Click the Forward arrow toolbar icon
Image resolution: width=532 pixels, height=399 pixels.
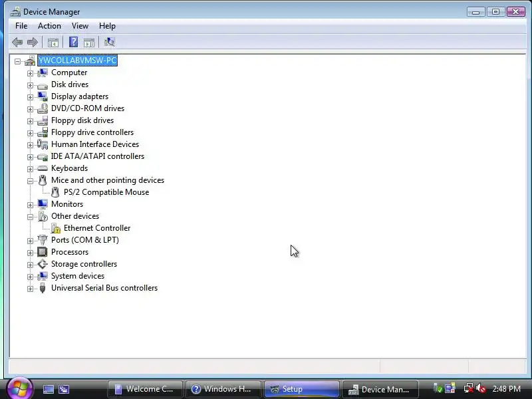[32, 42]
